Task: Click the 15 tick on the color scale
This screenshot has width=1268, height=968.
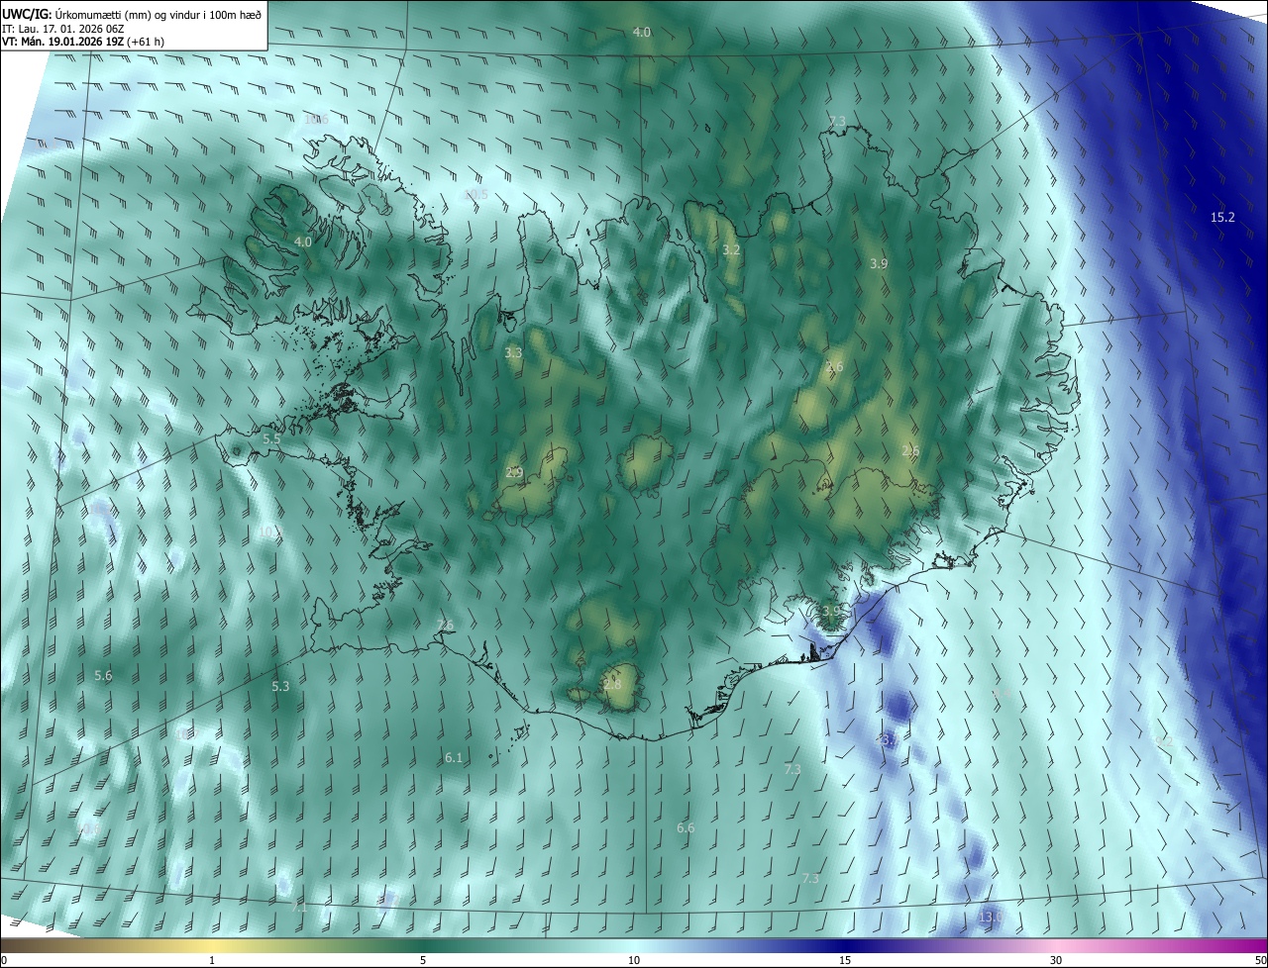Action: point(845,960)
